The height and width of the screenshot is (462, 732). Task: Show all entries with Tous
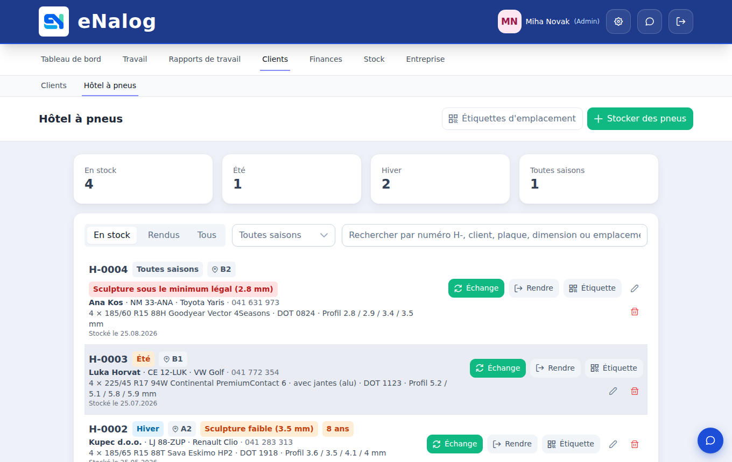click(x=207, y=235)
